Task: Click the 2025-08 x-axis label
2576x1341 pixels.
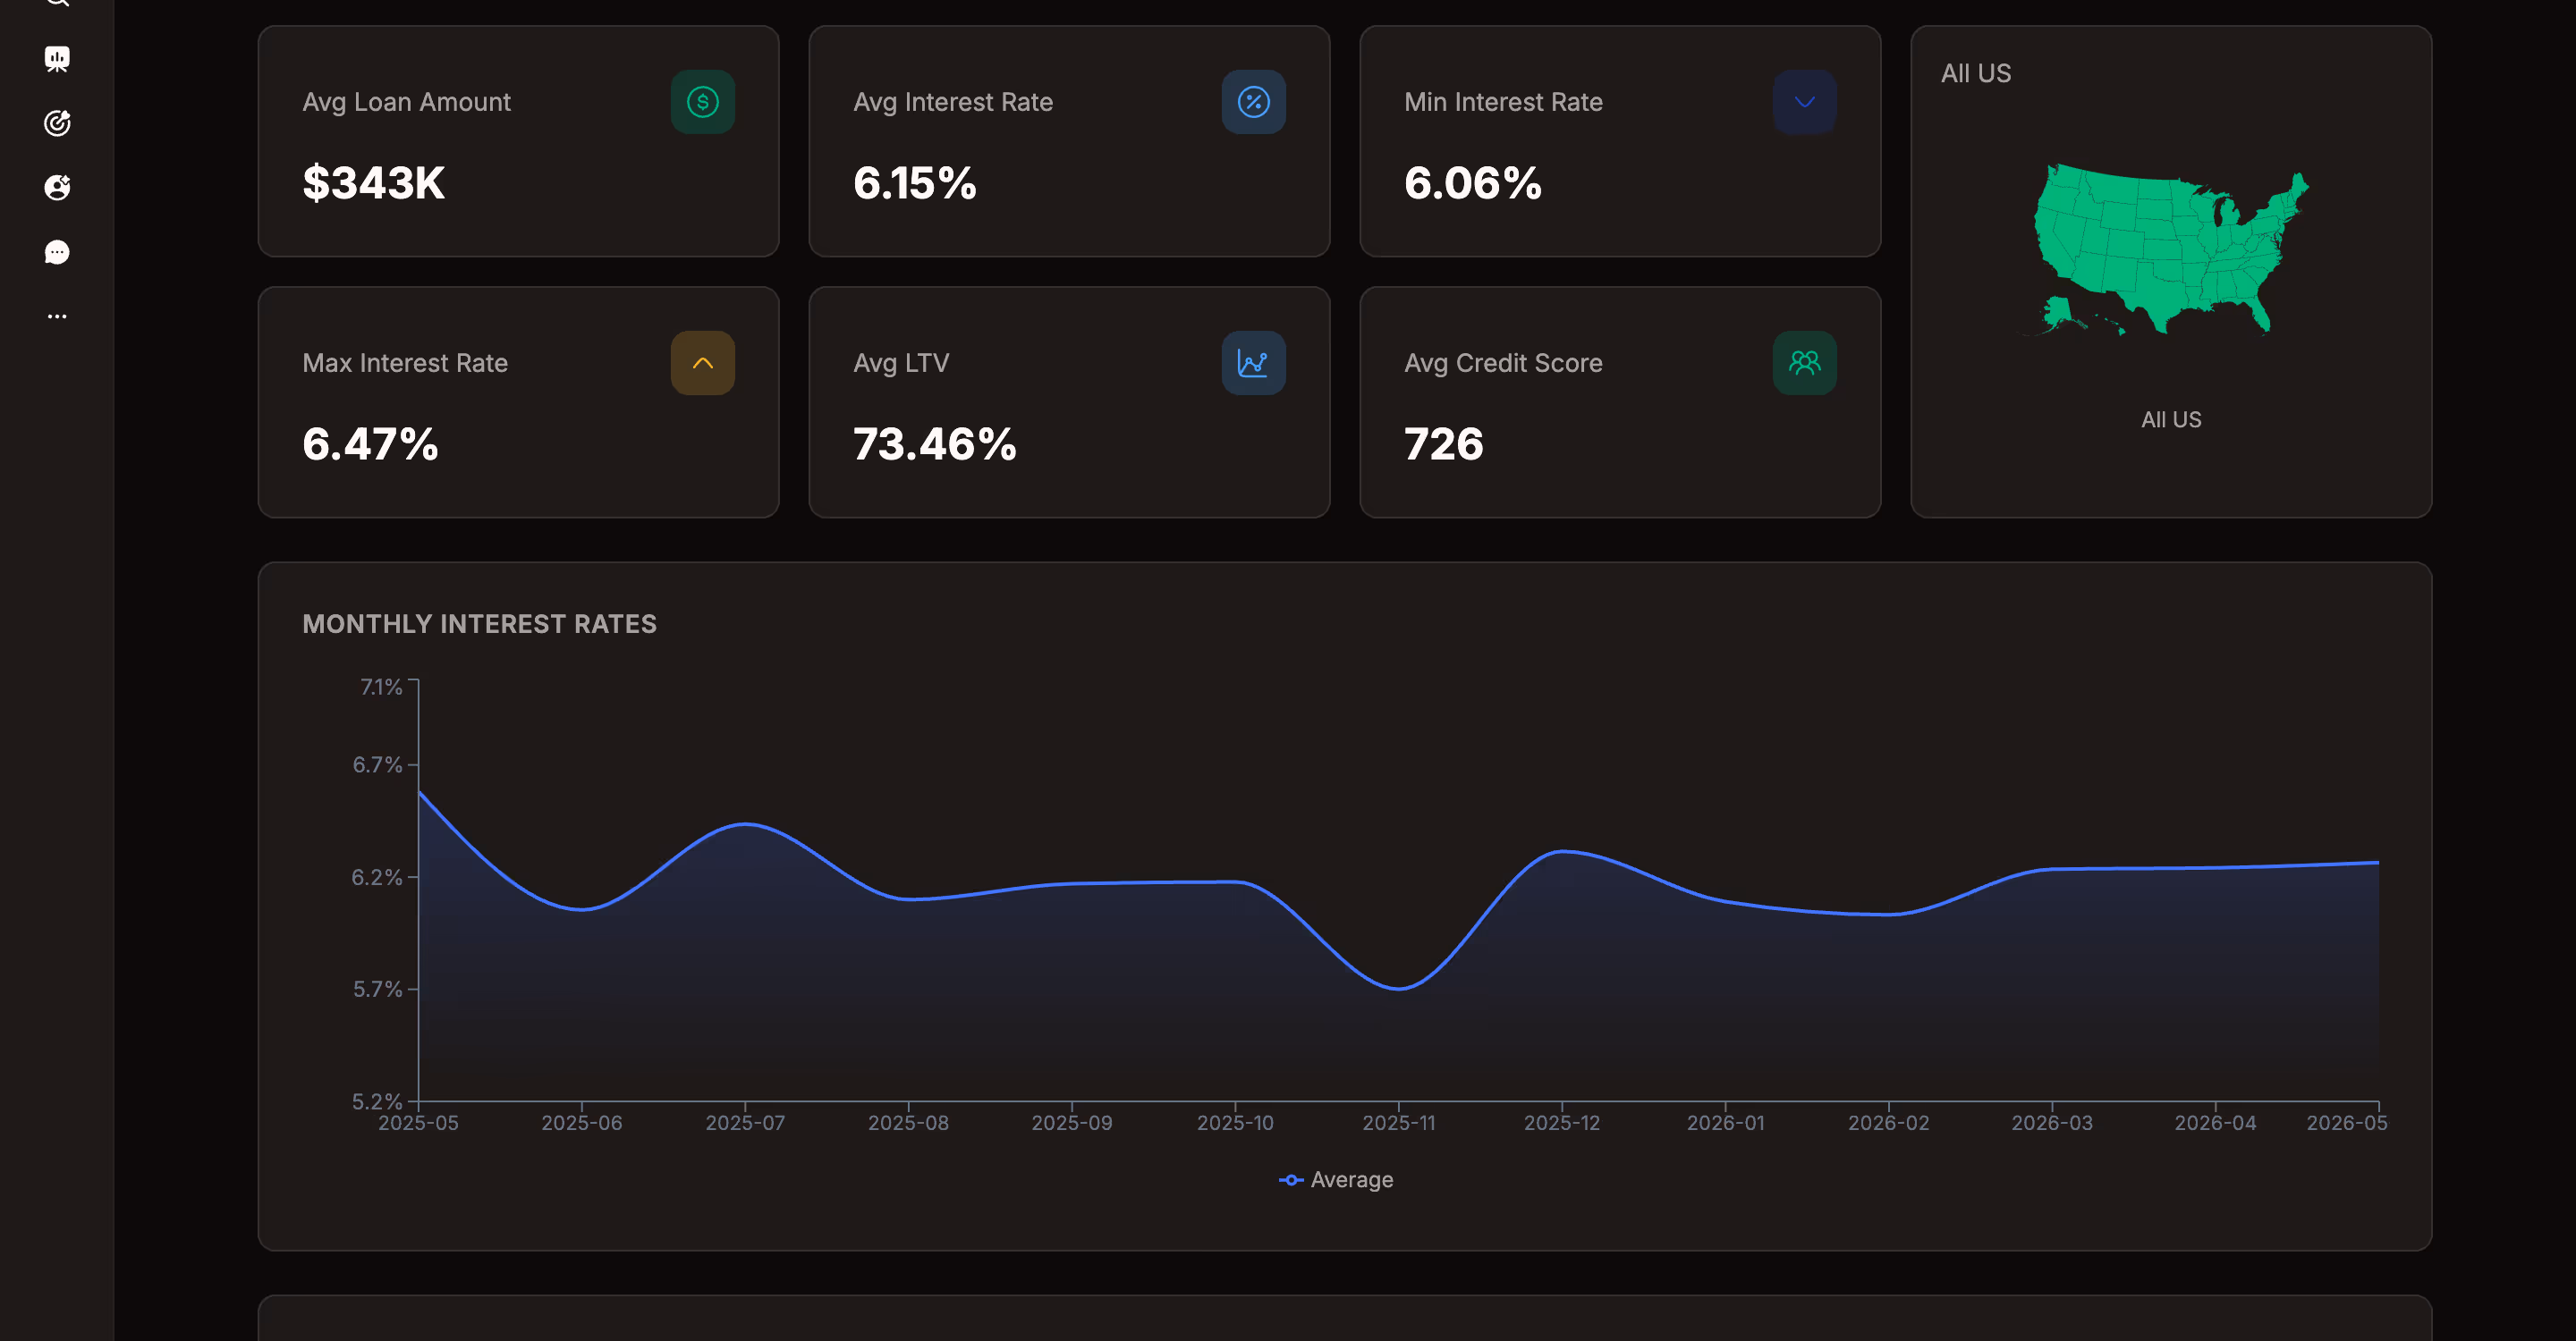Action: (x=908, y=1122)
